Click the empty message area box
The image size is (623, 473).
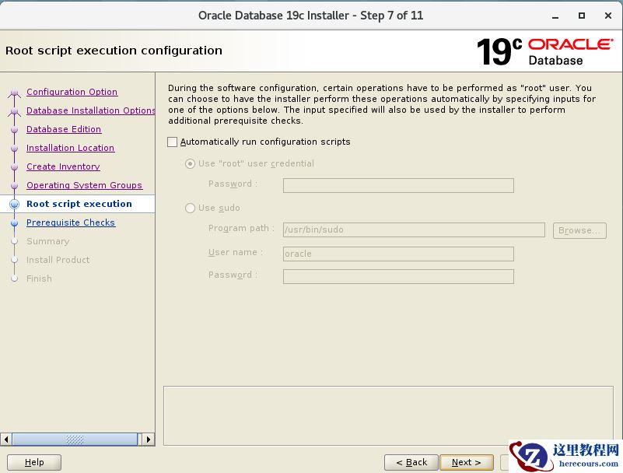[x=388, y=415]
